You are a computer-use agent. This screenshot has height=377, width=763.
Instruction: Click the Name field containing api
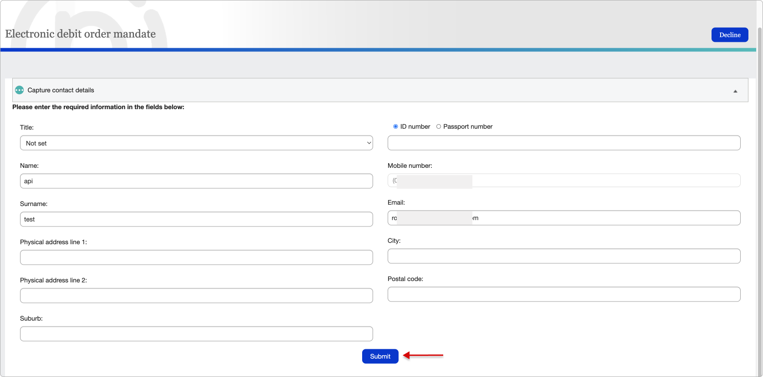click(196, 181)
